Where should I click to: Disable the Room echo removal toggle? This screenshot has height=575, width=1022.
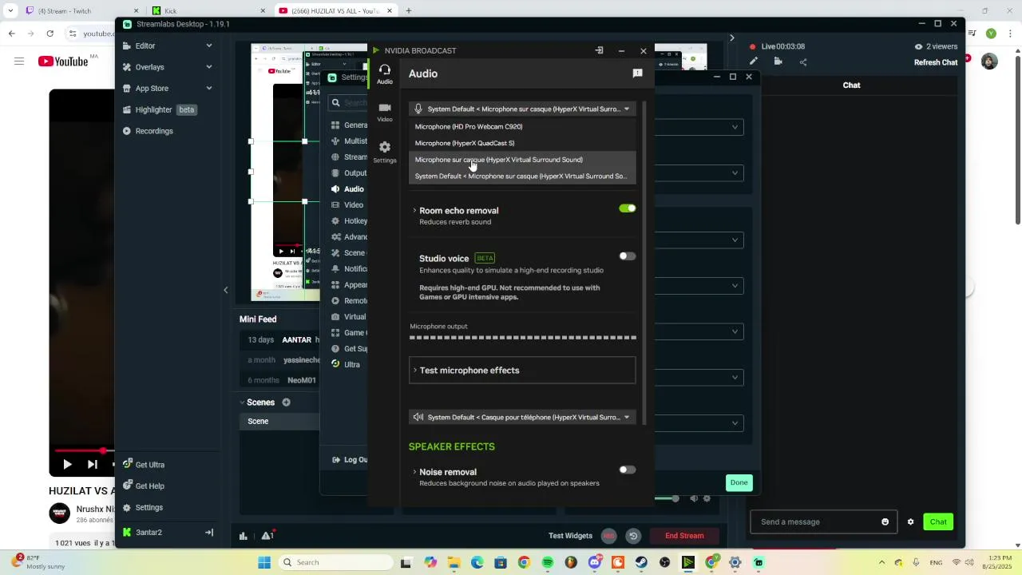click(628, 208)
